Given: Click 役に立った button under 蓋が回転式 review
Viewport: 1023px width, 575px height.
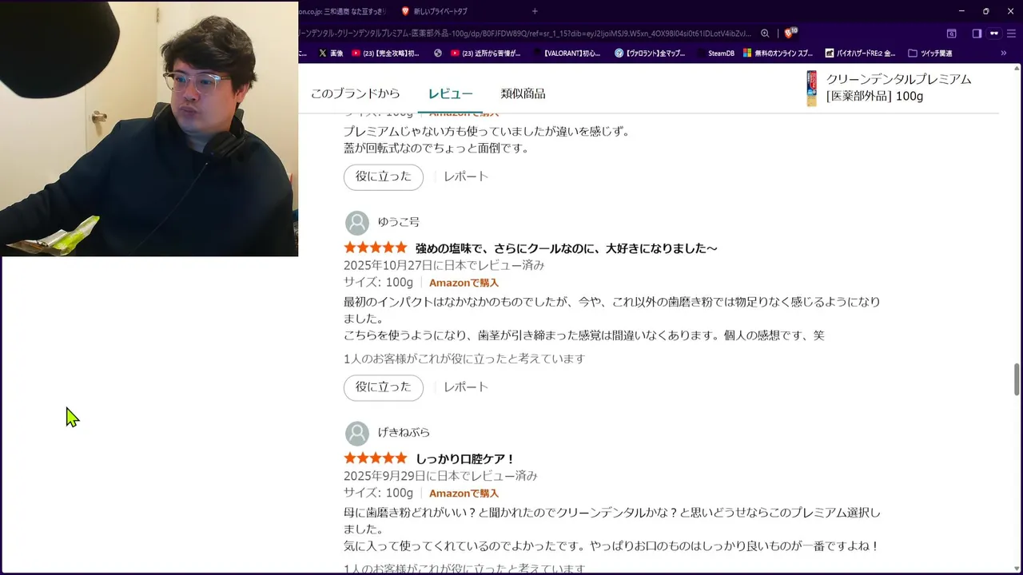Looking at the screenshot, I should (384, 176).
